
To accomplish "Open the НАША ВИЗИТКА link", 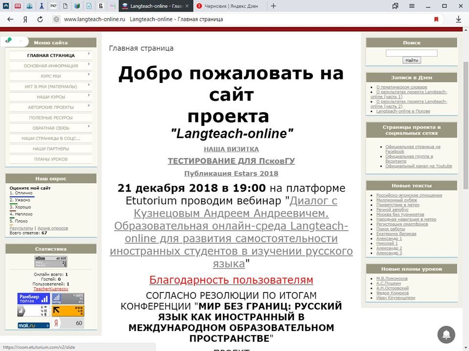I will tap(231, 149).
